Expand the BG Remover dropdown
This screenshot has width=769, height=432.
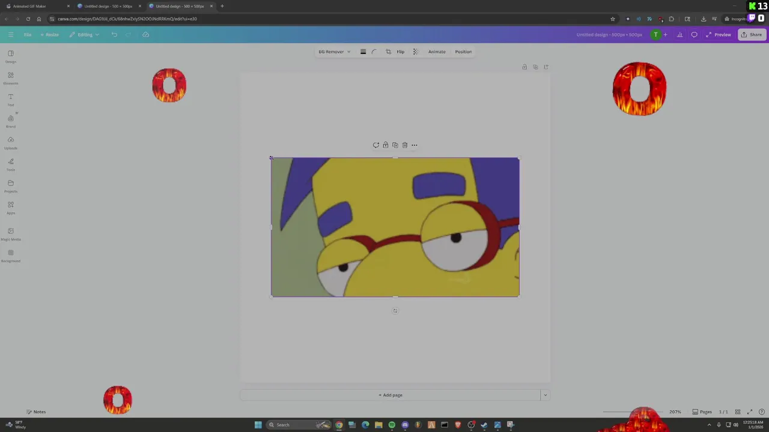coord(335,52)
